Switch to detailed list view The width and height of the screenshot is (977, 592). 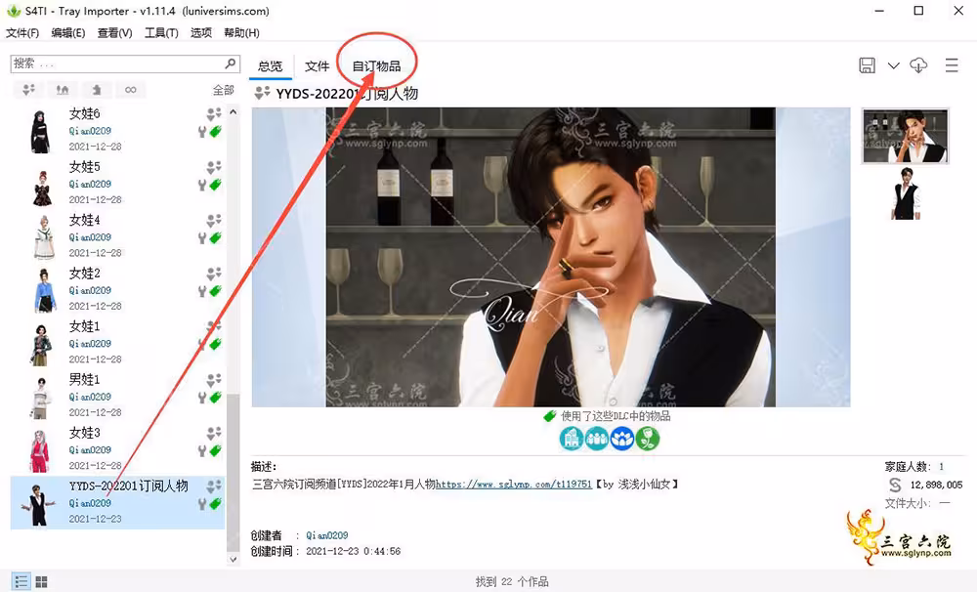click(21, 581)
